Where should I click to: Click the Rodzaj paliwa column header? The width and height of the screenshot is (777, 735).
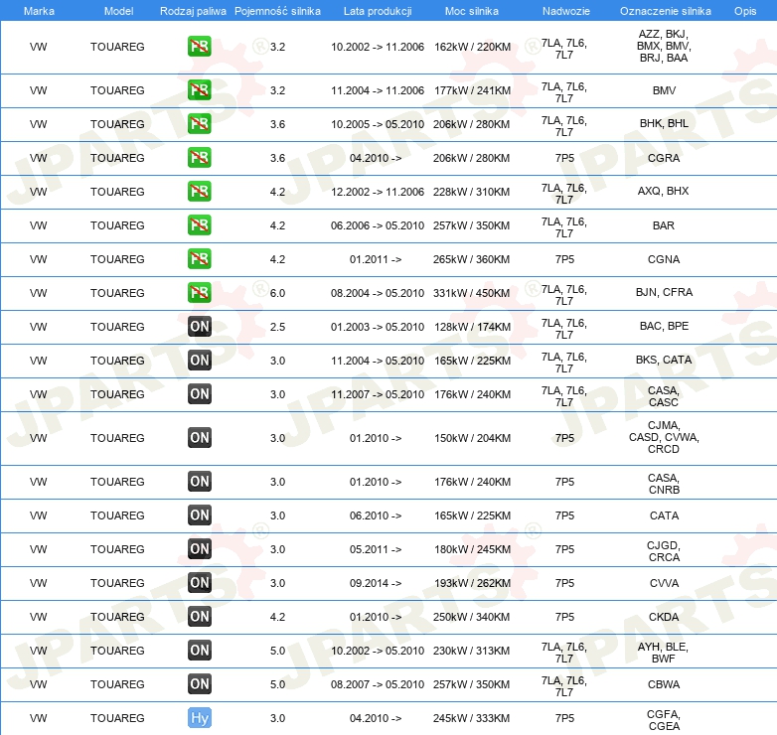(192, 10)
